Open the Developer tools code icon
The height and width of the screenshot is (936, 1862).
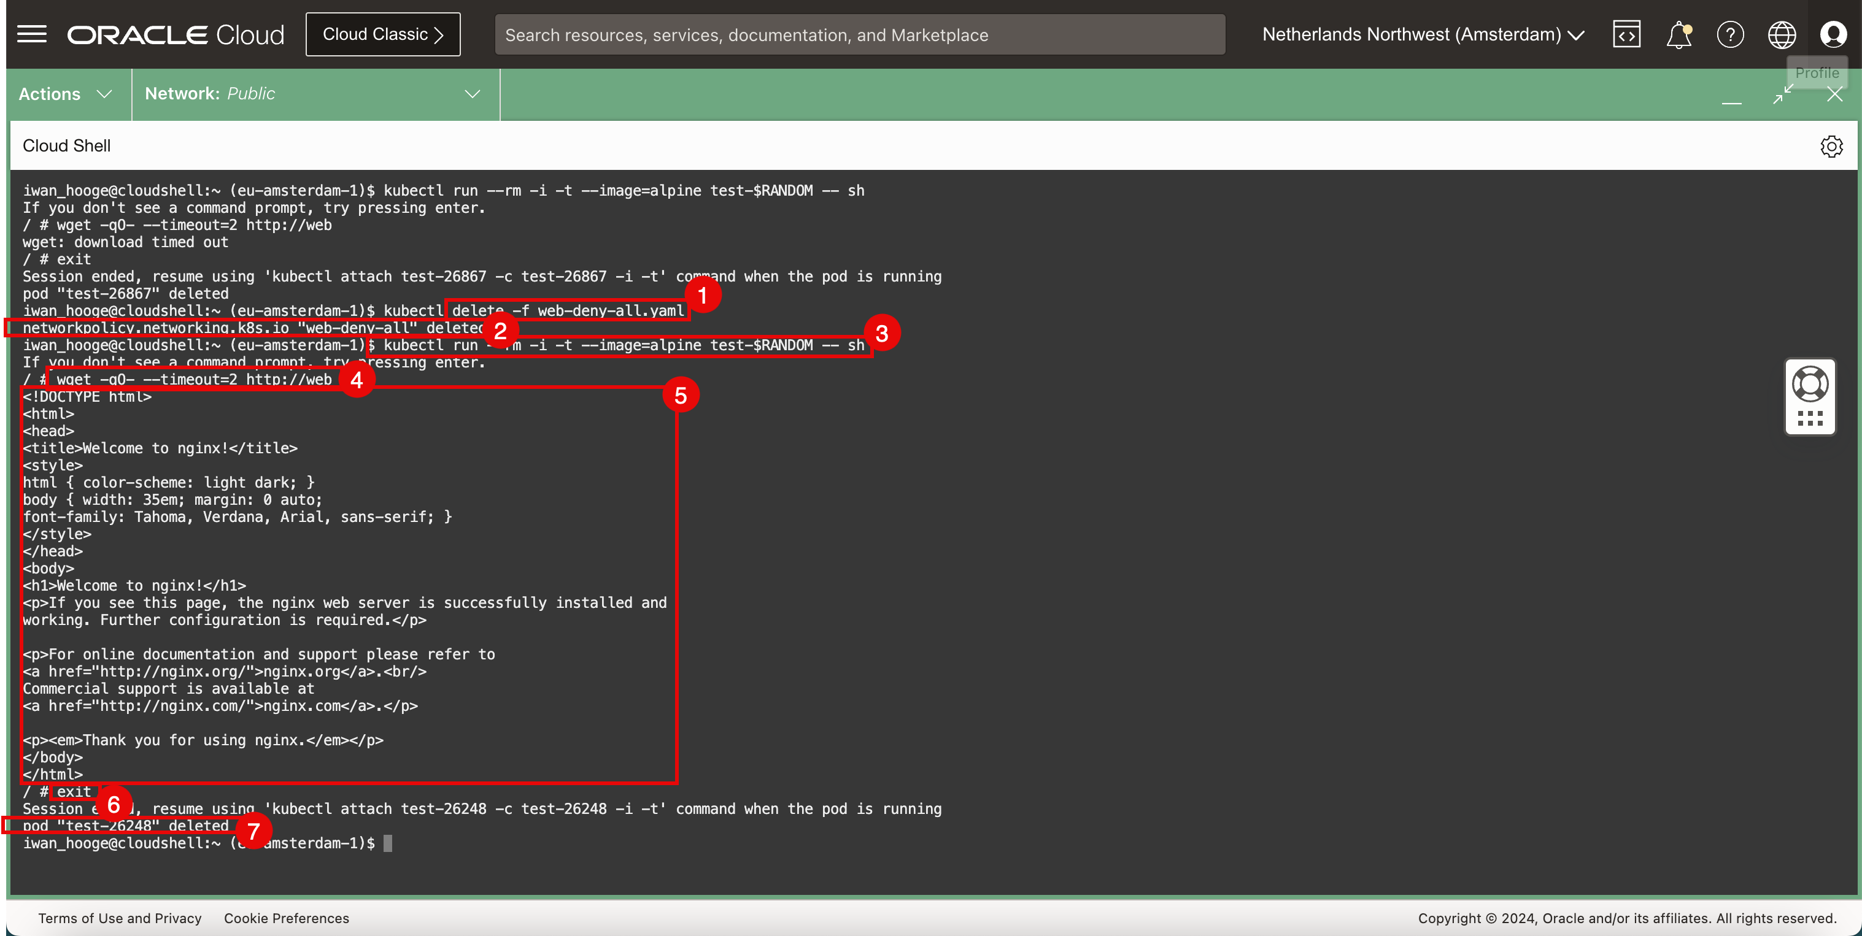[1626, 34]
